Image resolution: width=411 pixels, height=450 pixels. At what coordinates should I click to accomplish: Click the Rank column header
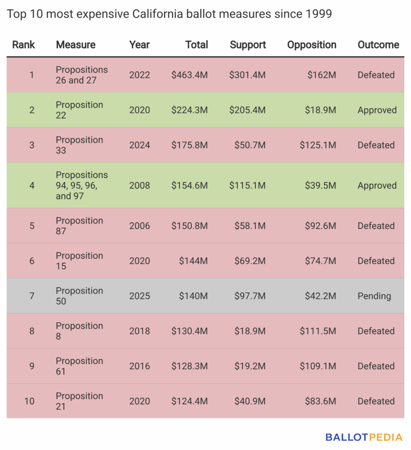pyautogui.click(x=23, y=45)
